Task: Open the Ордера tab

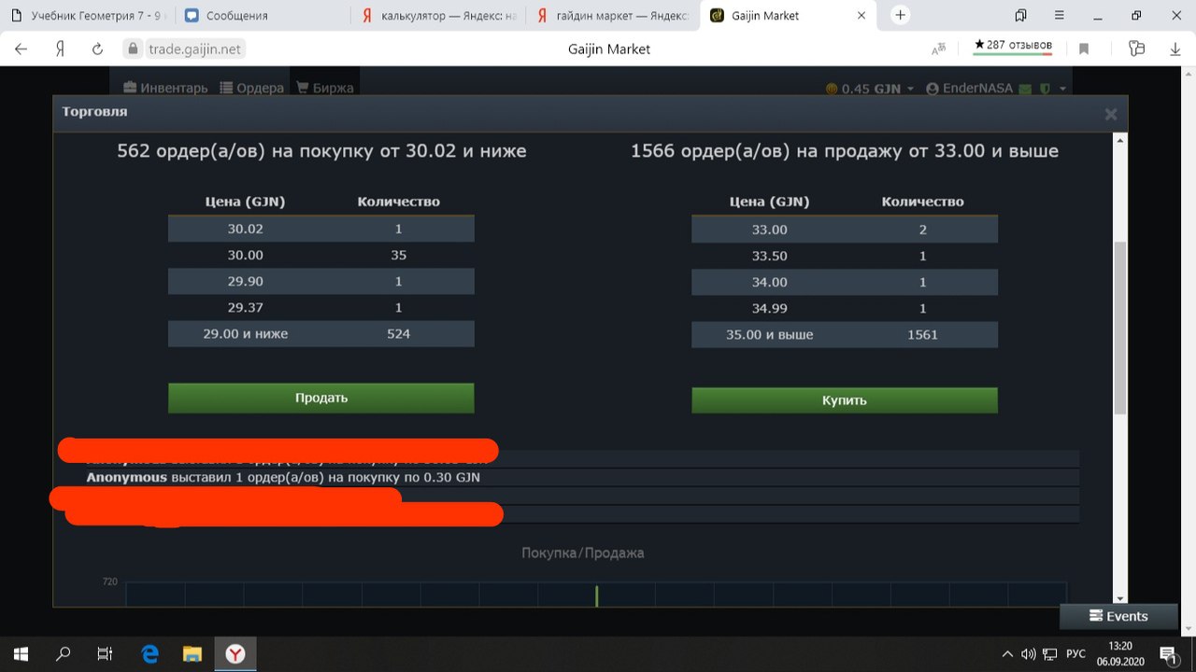Action: pos(252,88)
